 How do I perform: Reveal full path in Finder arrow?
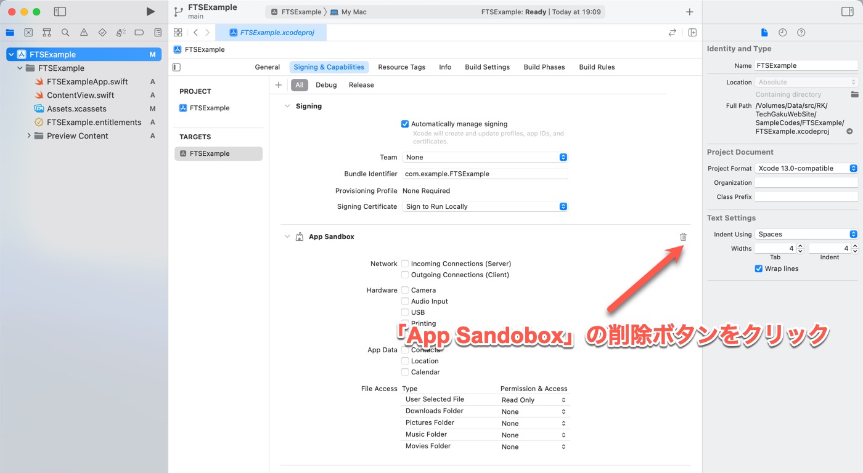[x=849, y=132]
